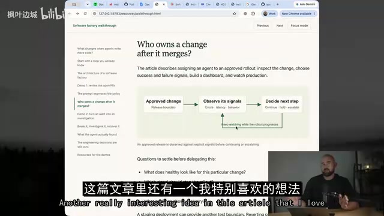The width and height of the screenshot is (384, 216).
Task: Open 'The prompt expresses the policy'
Action: 98,94
